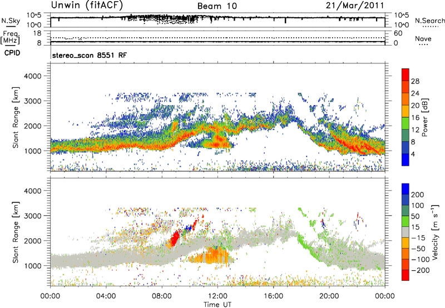Click the 'Velocity [m s-1]' colorbar label
Image resolution: width=445 pixels, height=308 pixels.
(436, 232)
